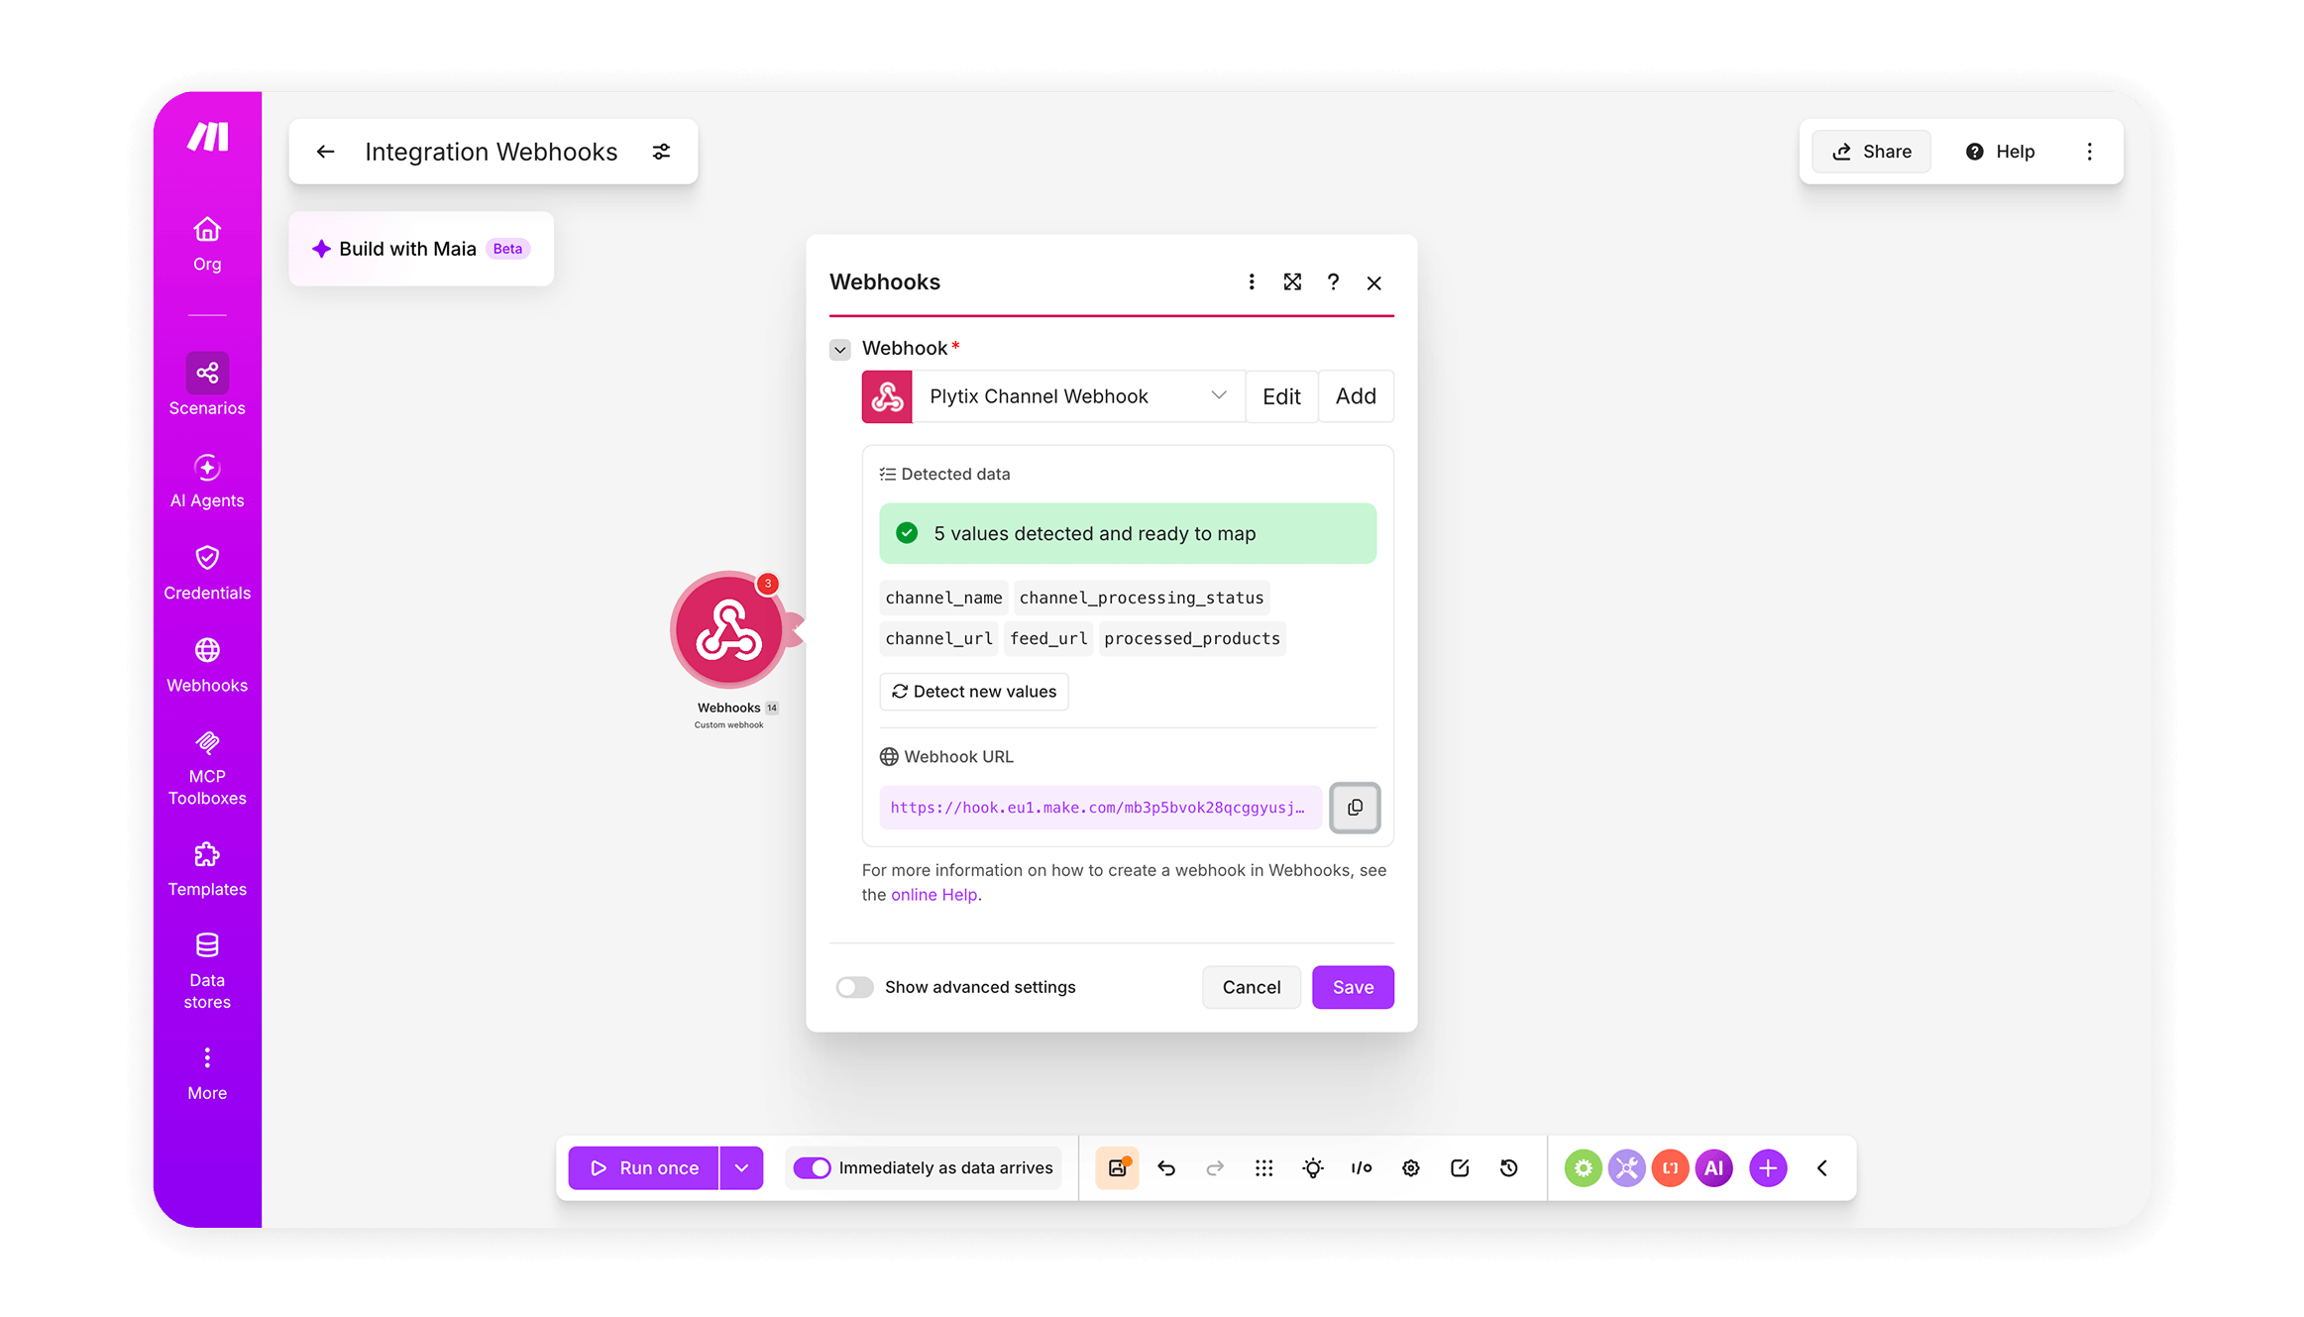Screen dimensions: 2304x1317
Task: Open the Webhooks dialog three-dot menu
Action: [1252, 282]
